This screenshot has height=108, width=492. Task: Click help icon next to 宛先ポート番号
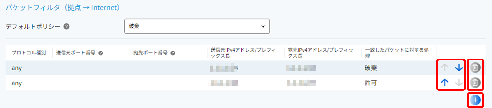173,53
